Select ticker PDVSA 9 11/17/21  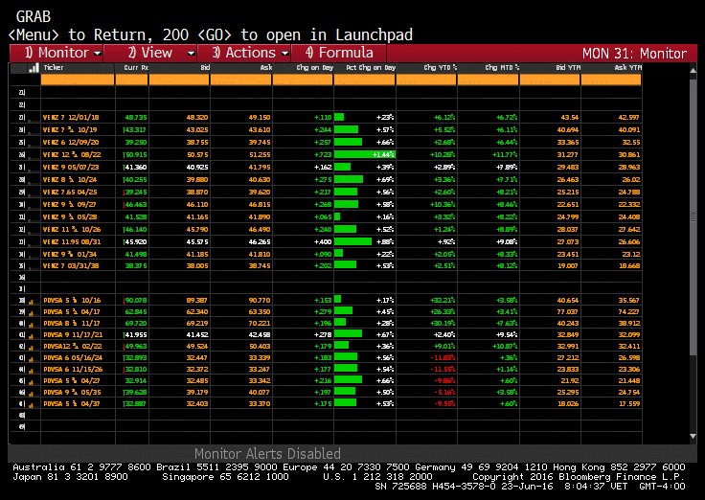(x=73, y=335)
